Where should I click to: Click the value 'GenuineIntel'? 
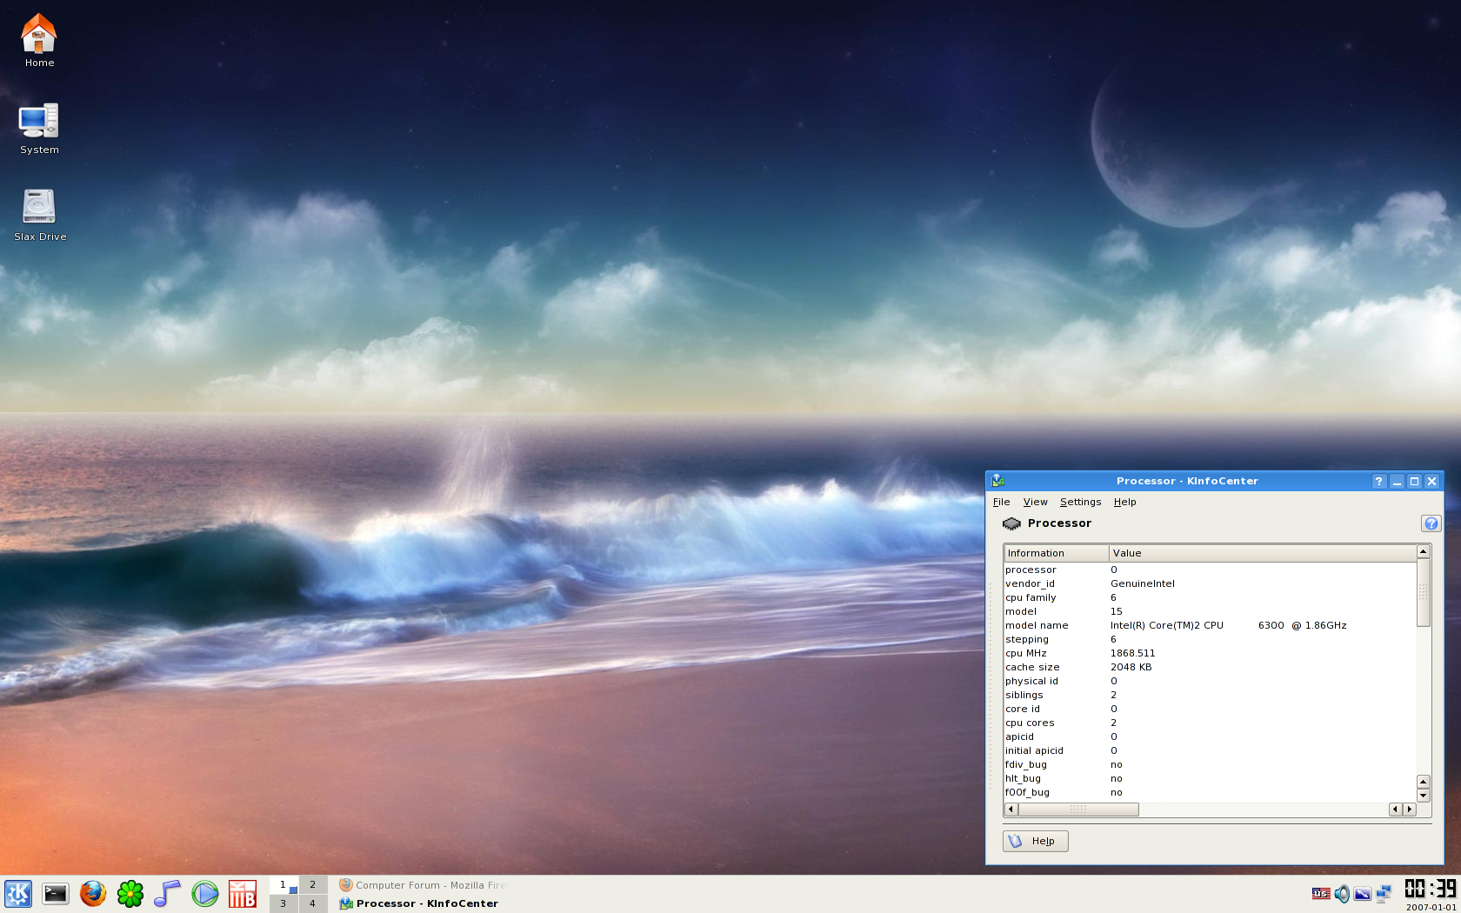click(1142, 583)
